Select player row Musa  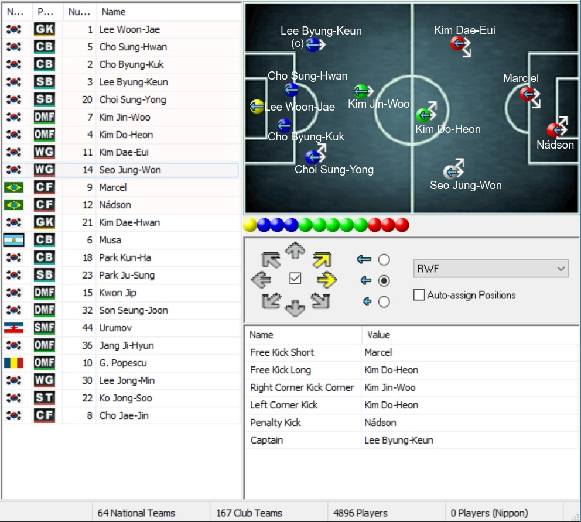(121, 240)
